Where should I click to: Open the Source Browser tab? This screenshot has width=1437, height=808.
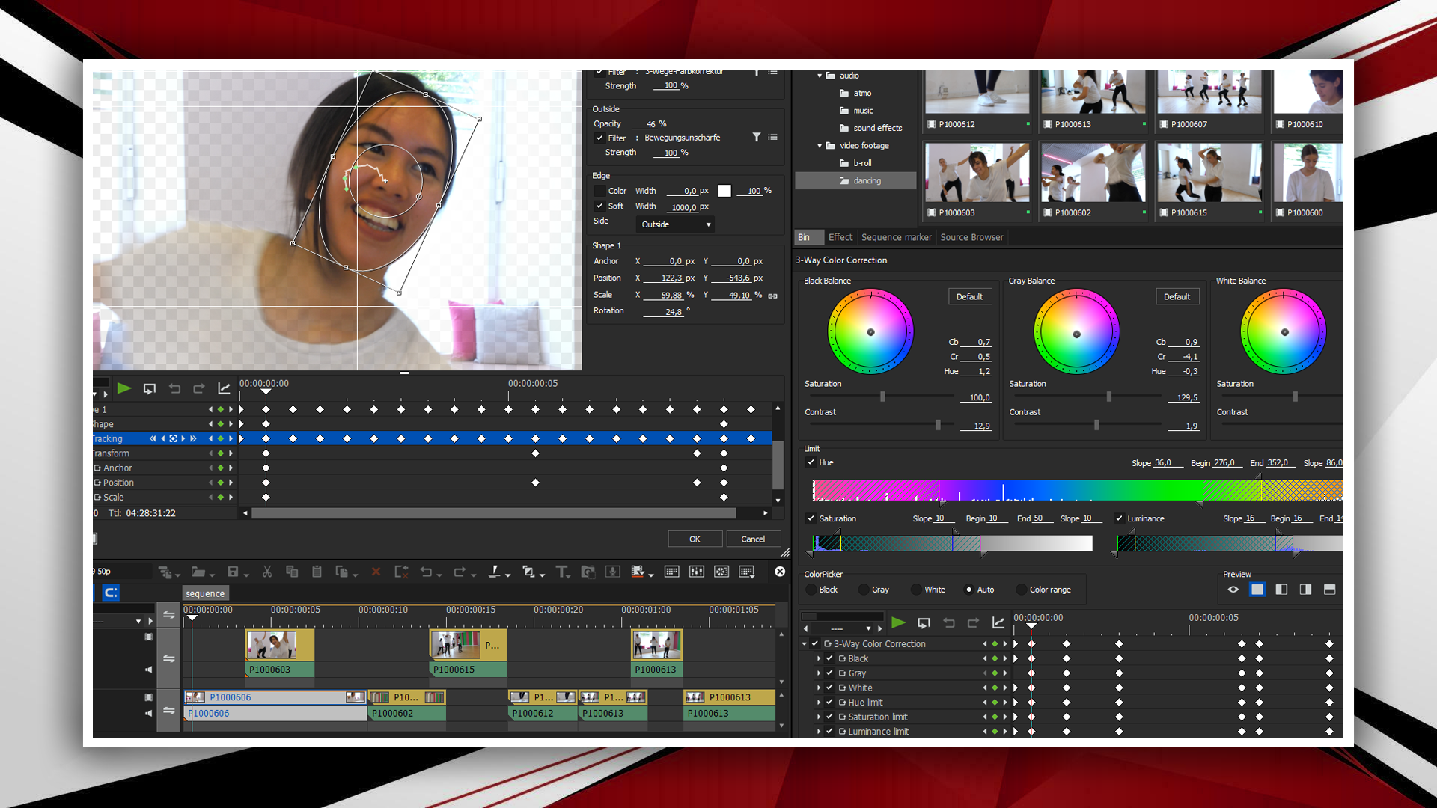pos(971,238)
